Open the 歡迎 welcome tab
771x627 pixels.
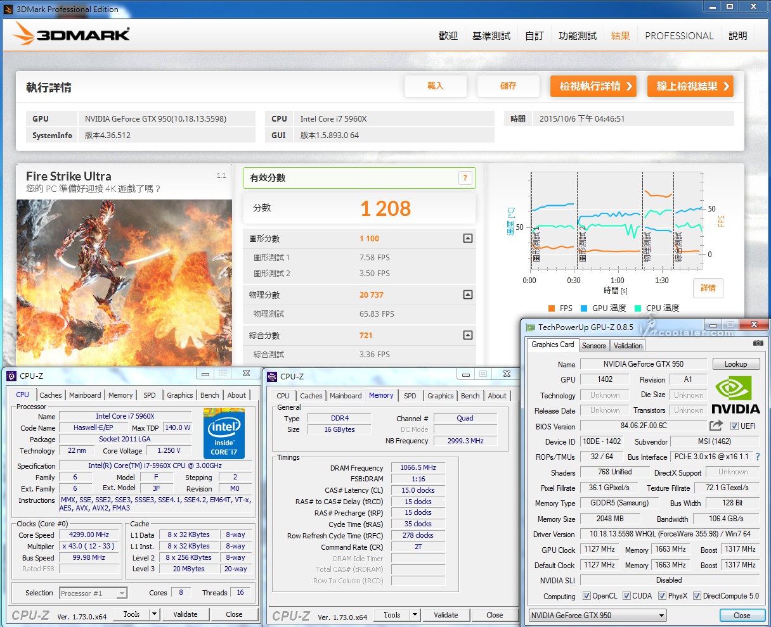(448, 36)
